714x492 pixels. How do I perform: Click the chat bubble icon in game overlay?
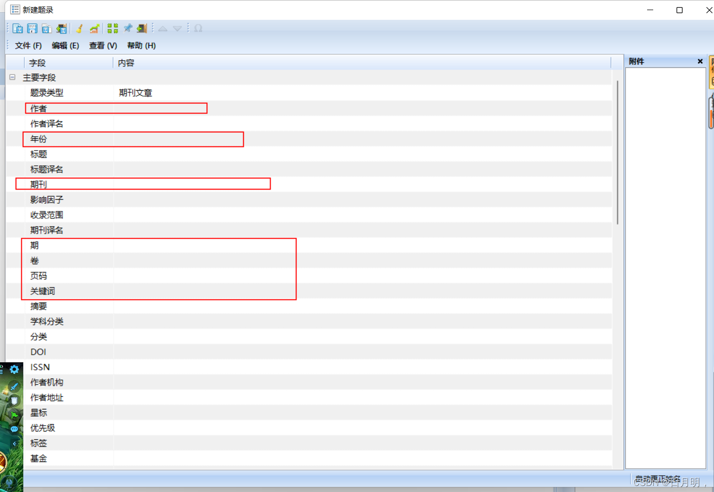14,429
